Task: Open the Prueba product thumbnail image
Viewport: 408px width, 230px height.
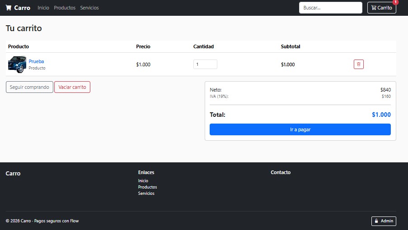Action: point(17,64)
